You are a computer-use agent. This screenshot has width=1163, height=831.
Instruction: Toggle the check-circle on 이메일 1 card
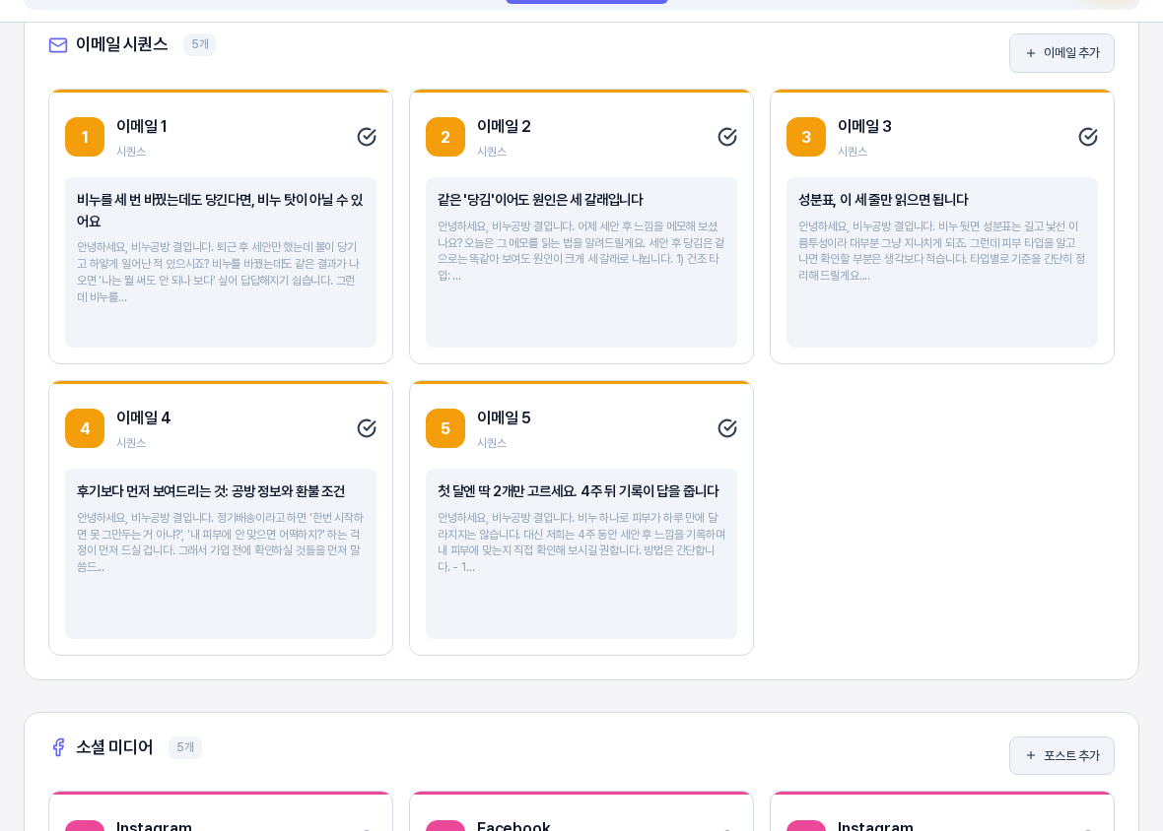(x=367, y=137)
